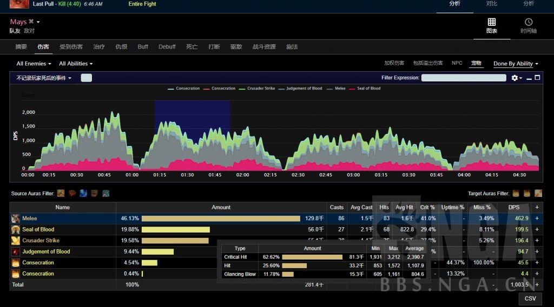Click the first target aura filter icon

pyautogui.click(x=516, y=193)
